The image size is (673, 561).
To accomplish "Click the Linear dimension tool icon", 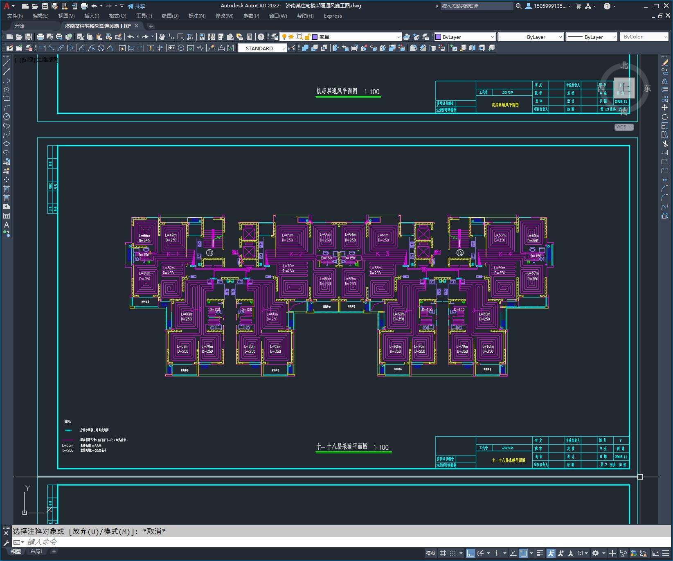I will tap(42, 48).
